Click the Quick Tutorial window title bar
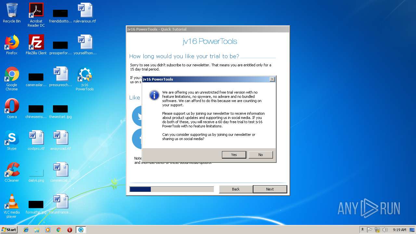This screenshot has width=416, height=234. (208, 29)
